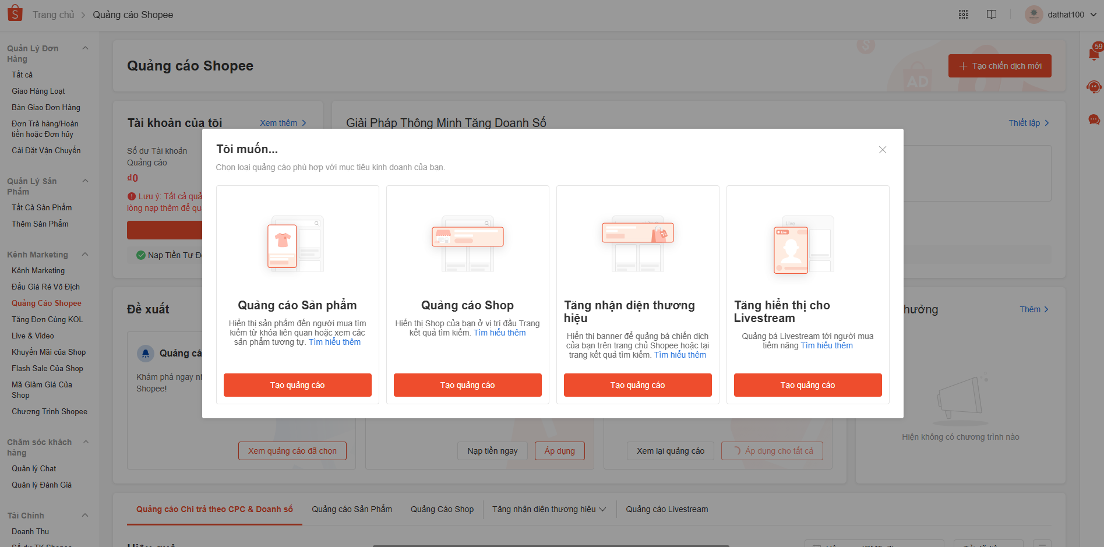Click the Quảng cáo Sản phẩm illustration

click(297, 243)
